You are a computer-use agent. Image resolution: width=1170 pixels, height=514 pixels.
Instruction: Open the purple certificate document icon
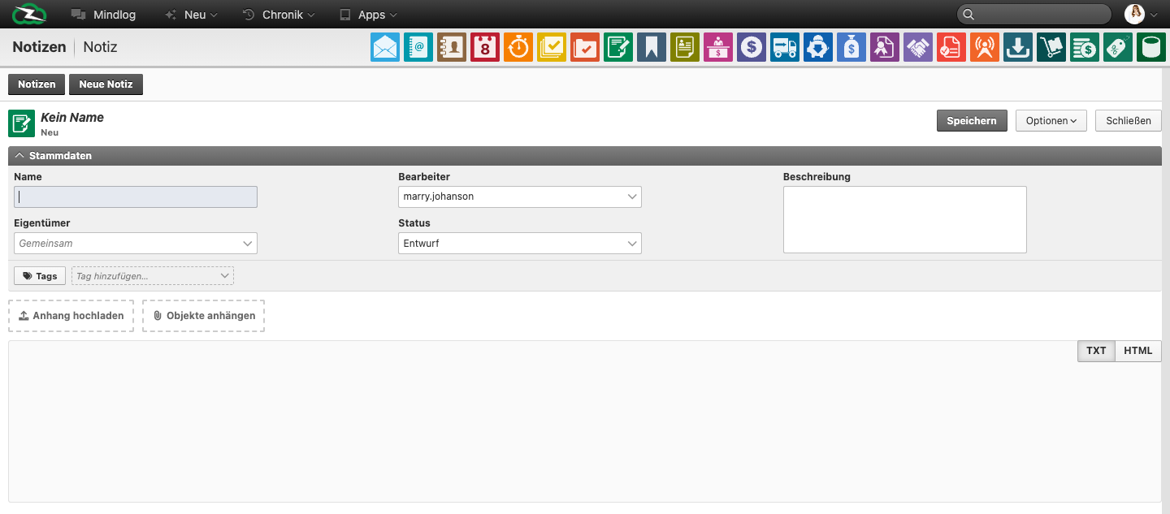pos(885,47)
